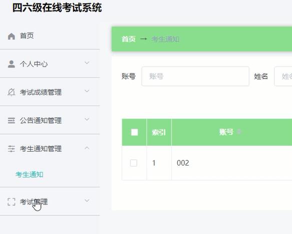Click the 四六级在线考试系统 title
Viewport: 292px width, 234px height.
pos(57,8)
